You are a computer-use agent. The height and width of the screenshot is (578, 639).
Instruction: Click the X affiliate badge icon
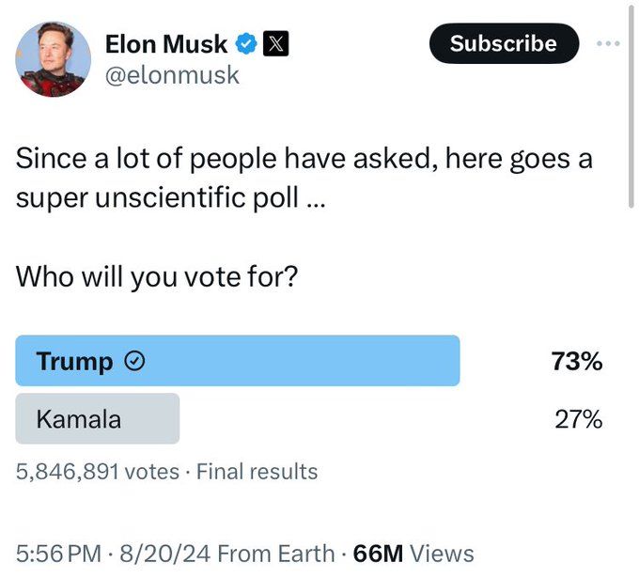tap(274, 43)
